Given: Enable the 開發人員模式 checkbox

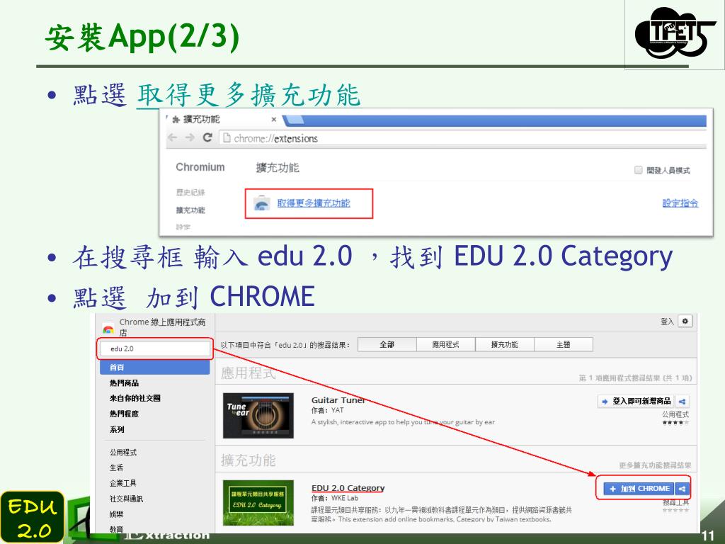Looking at the screenshot, I should (638, 170).
